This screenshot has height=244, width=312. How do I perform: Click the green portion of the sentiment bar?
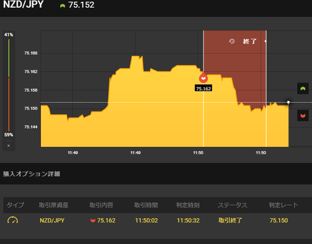[8, 58]
